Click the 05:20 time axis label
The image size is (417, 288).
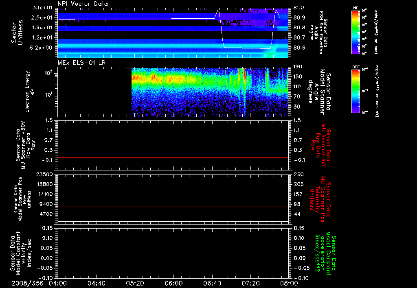[x=135, y=283]
